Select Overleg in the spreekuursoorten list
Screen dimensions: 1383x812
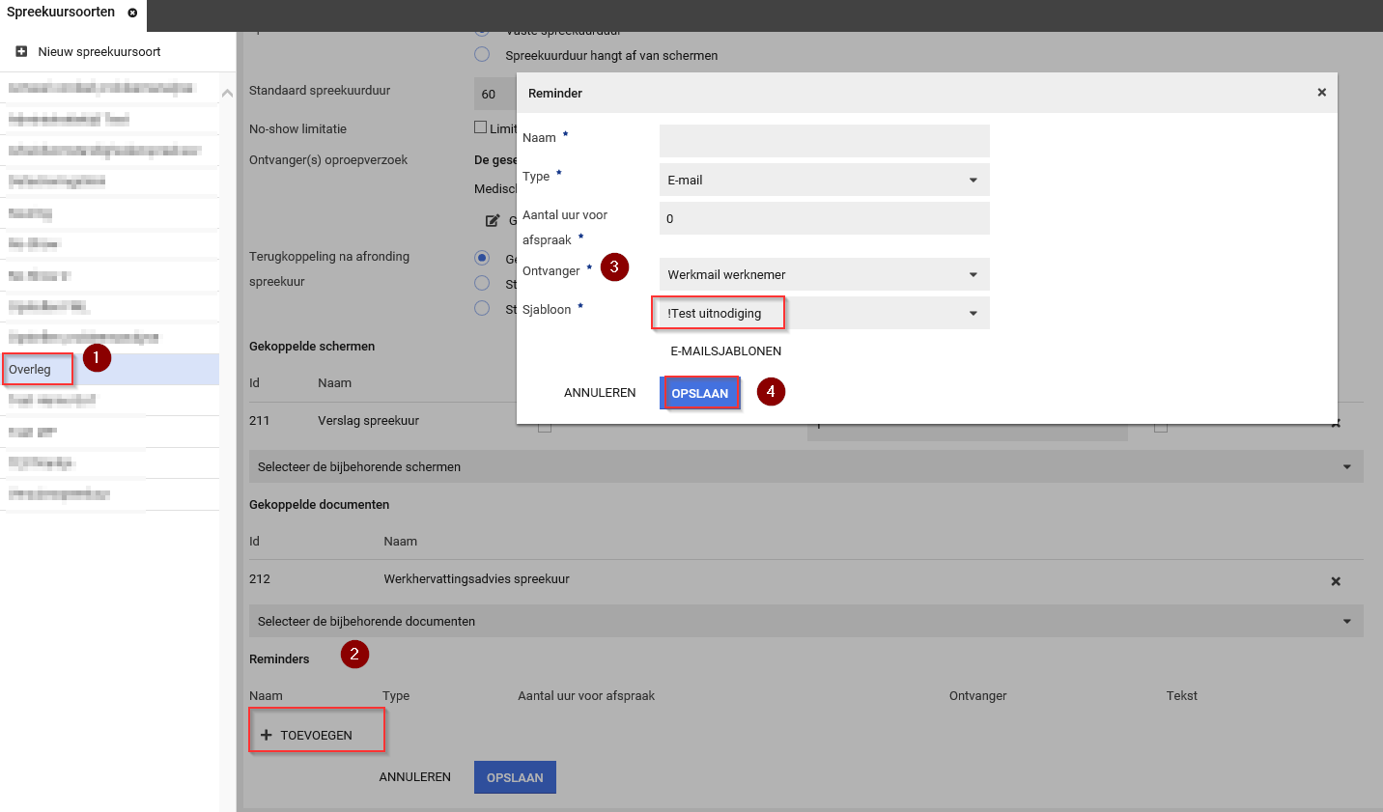[31, 370]
